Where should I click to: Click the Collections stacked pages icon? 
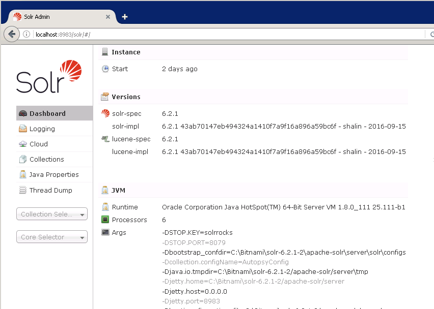[x=23, y=160]
